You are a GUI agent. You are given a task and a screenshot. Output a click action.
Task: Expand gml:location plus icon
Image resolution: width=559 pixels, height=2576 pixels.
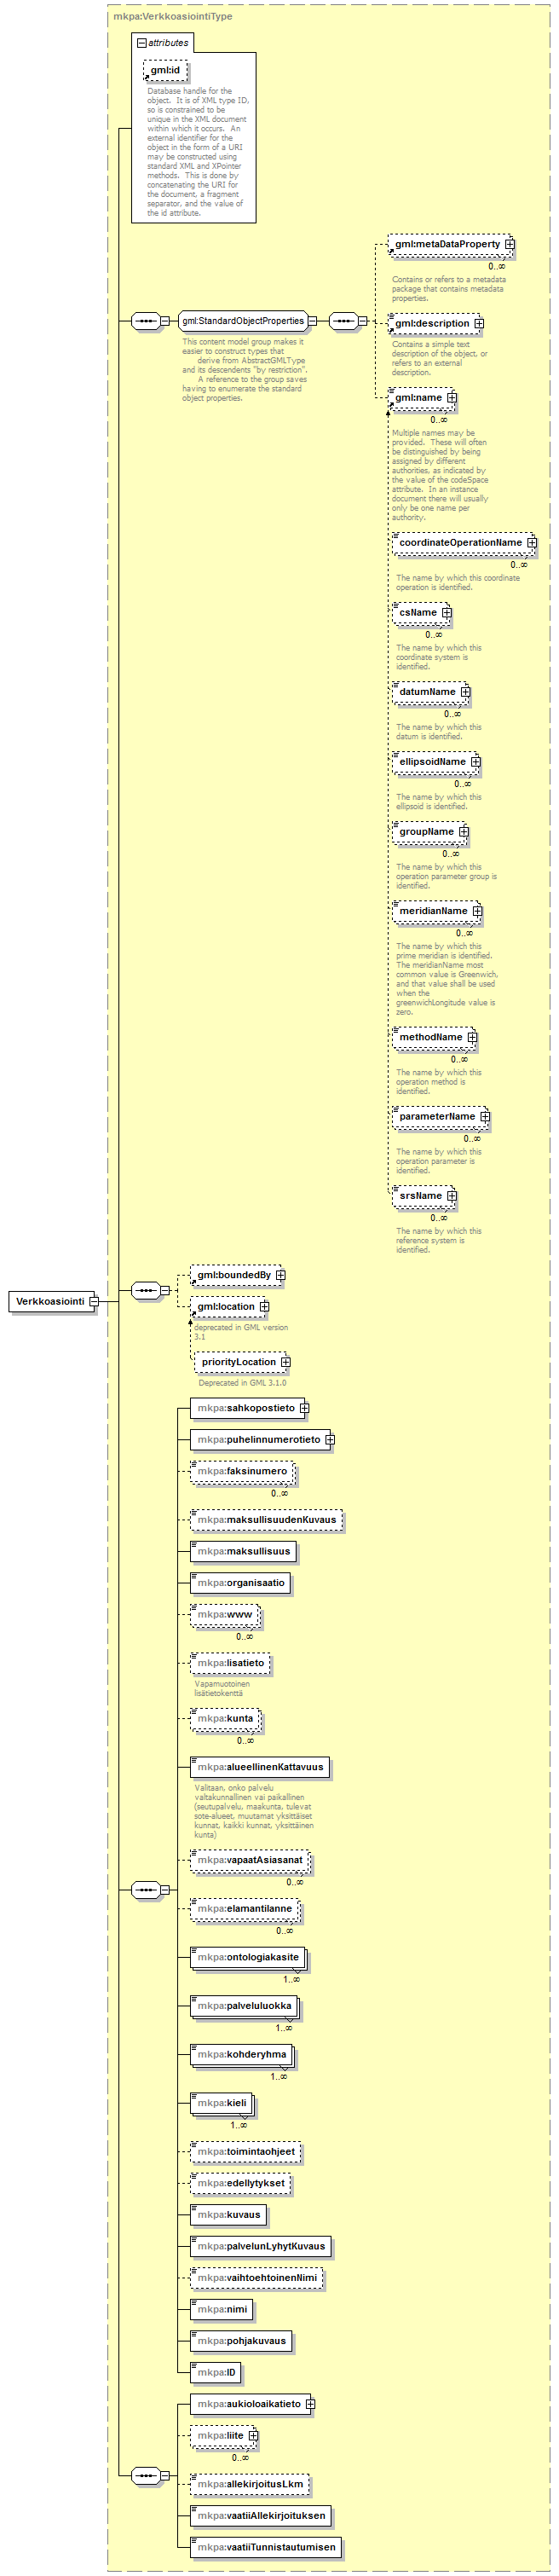pos(265,1306)
